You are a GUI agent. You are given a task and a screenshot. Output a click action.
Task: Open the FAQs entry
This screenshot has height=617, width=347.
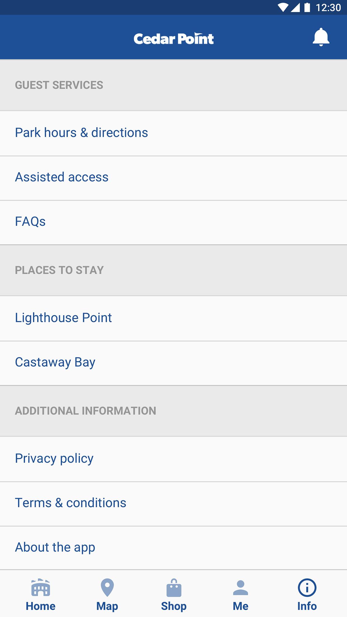click(x=173, y=222)
